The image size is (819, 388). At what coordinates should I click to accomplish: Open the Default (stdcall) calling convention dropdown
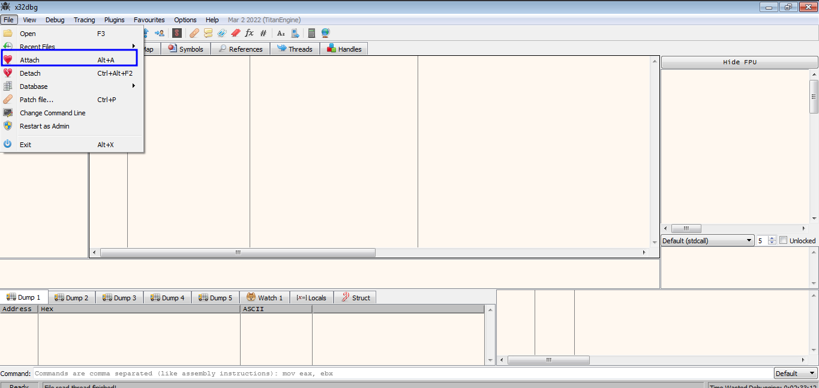click(x=707, y=240)
